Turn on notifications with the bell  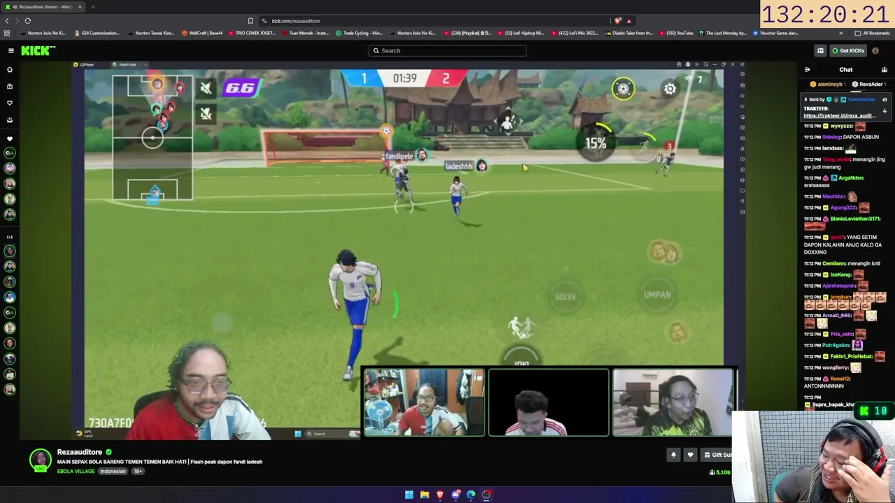tap(673, 455)
